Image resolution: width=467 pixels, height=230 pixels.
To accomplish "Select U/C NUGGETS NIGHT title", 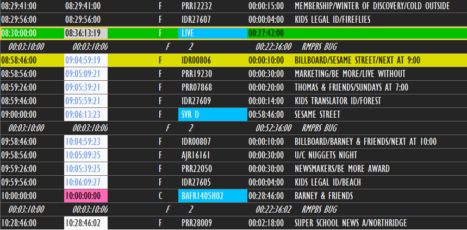I will click(326, 155).
